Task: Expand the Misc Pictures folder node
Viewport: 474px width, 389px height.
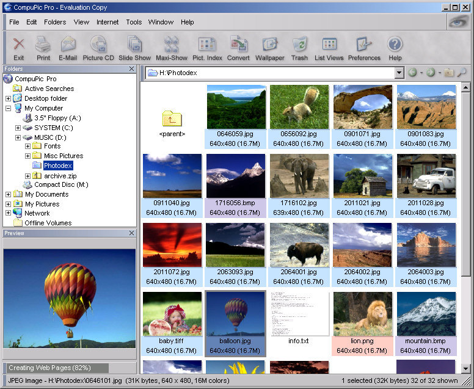Action: click(x=27, y=156)
